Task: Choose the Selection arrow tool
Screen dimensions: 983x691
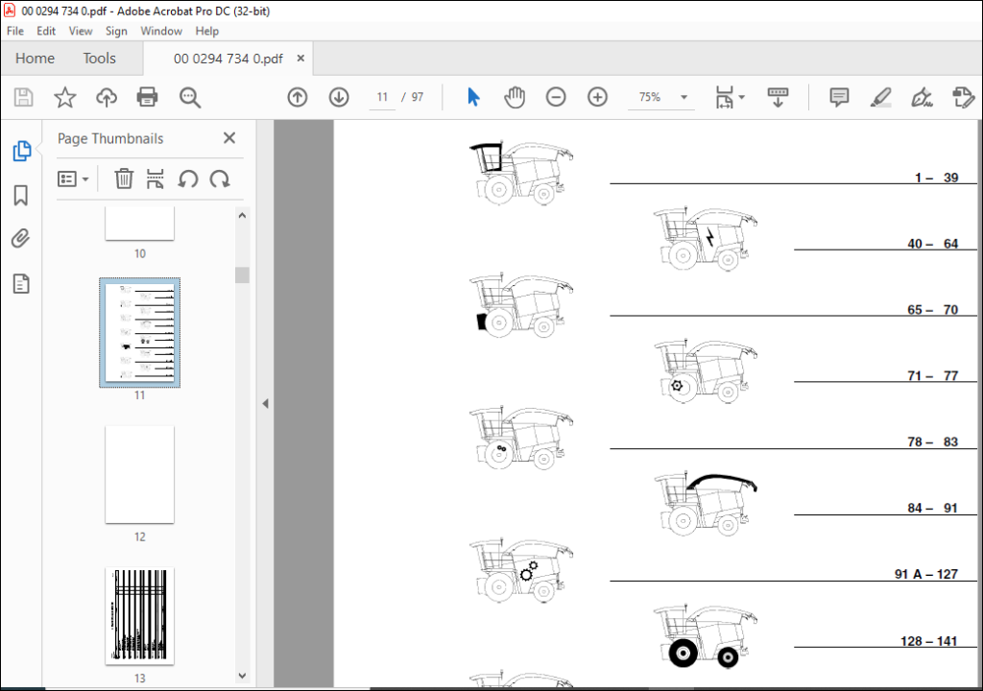Action: (x=473, y=97)
